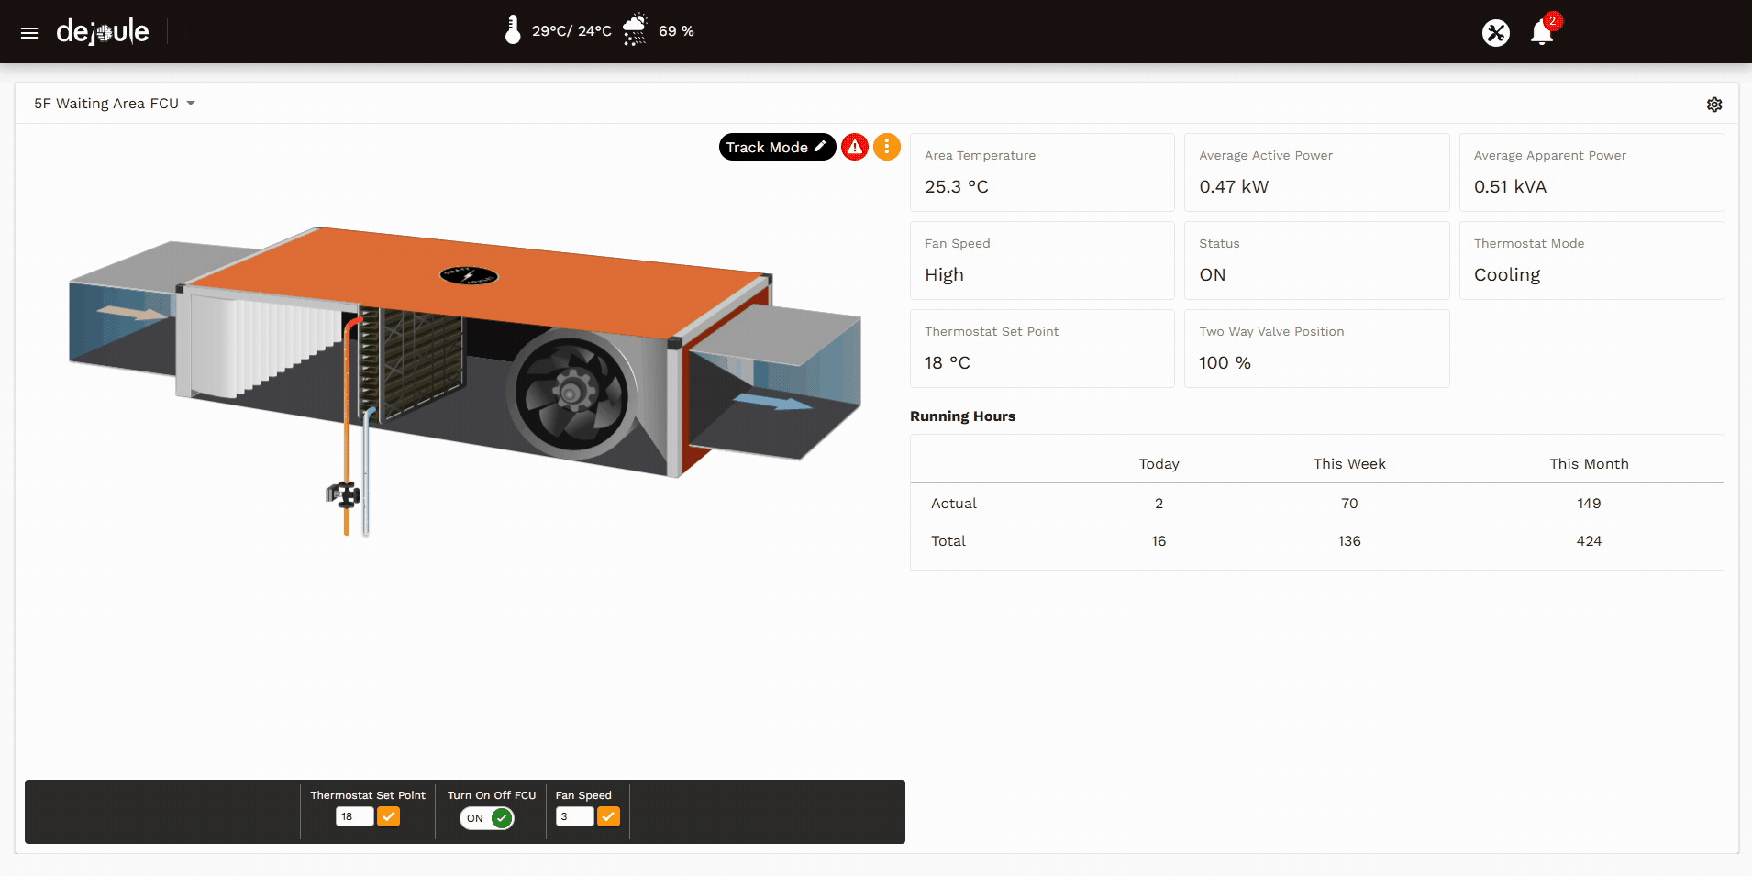Confirm the Fan Speed value checkmark

pyautogui.click(x=609, y=816)
